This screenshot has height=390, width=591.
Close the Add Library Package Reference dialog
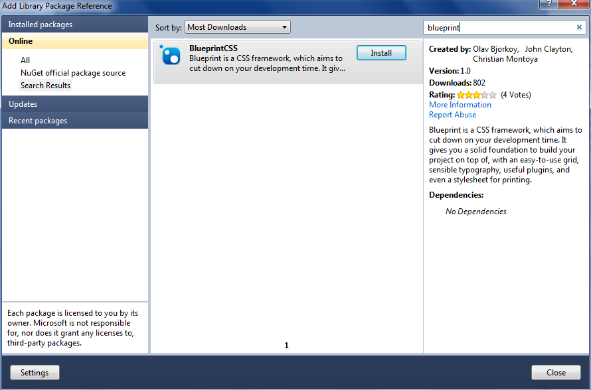pos(555,372)
